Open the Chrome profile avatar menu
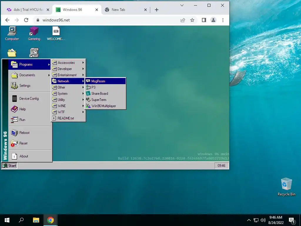301x226 pixels. [213, 20]
